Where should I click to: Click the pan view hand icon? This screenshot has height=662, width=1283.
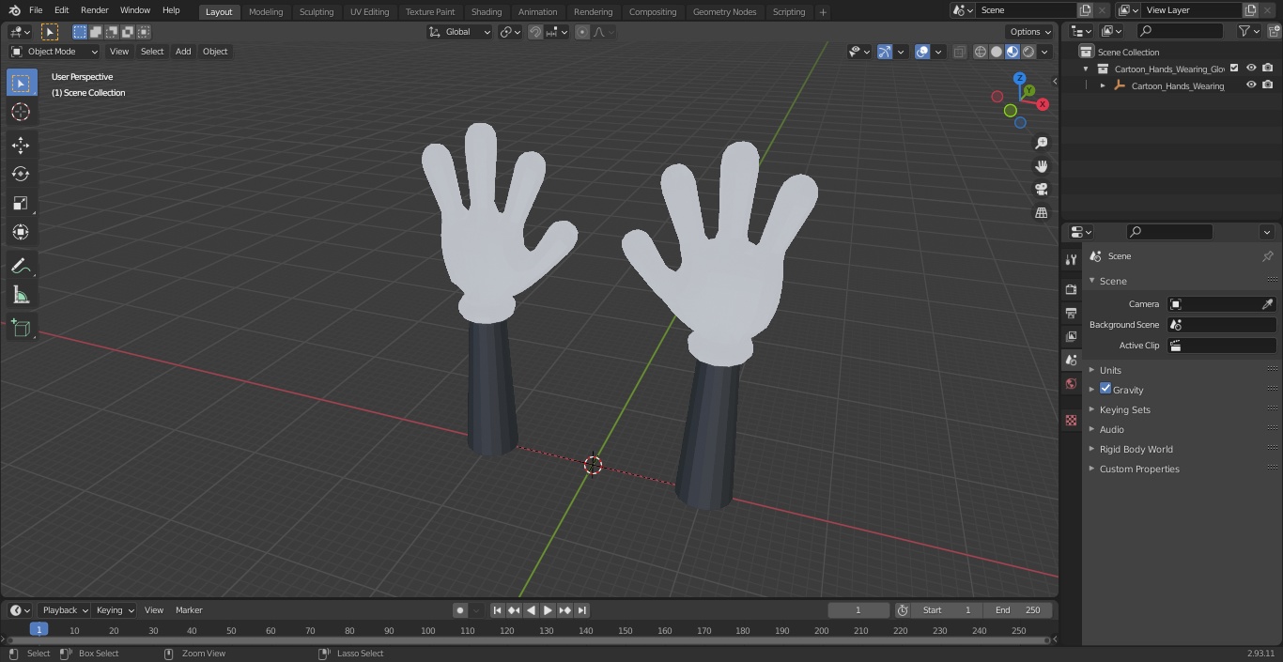[x=1041, y=166]
